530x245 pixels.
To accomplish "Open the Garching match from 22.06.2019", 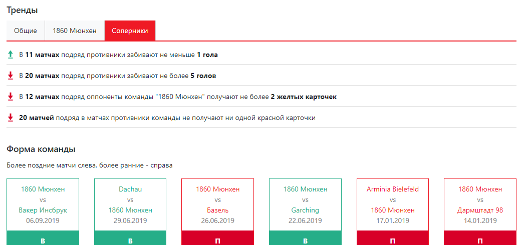I will coord(305,204).
